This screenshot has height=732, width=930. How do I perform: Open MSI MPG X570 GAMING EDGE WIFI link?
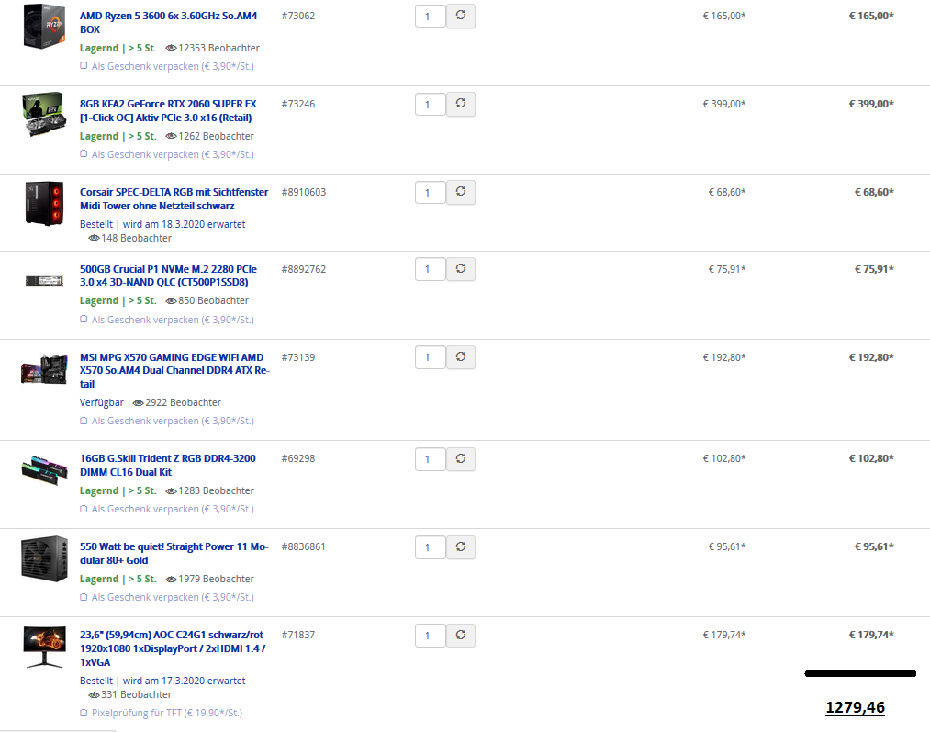tap(174, 371)
